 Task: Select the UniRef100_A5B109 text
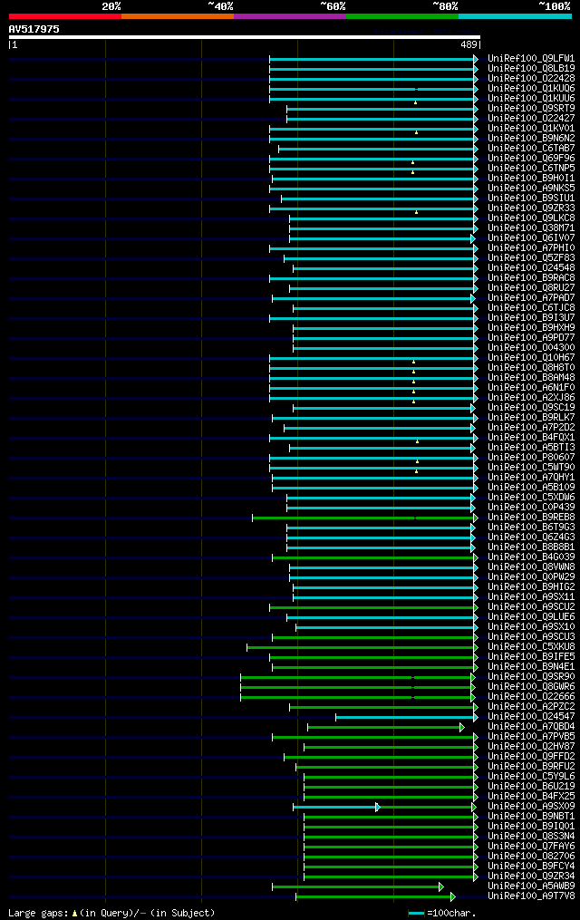531,488
